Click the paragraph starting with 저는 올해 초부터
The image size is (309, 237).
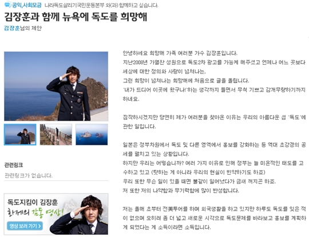(214, 218)
